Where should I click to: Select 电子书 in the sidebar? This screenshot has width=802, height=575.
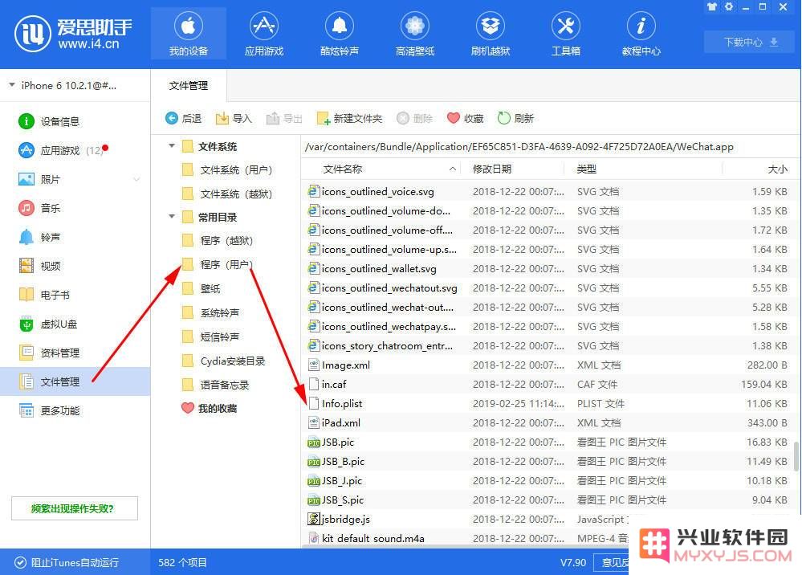pyautogui.click(x=75, y=296)
